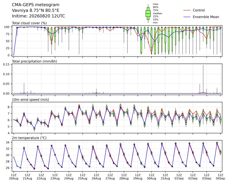228x183 pixels.
Task: Click the 12Z 01Sep axis tick label
Action: [179, 177]
